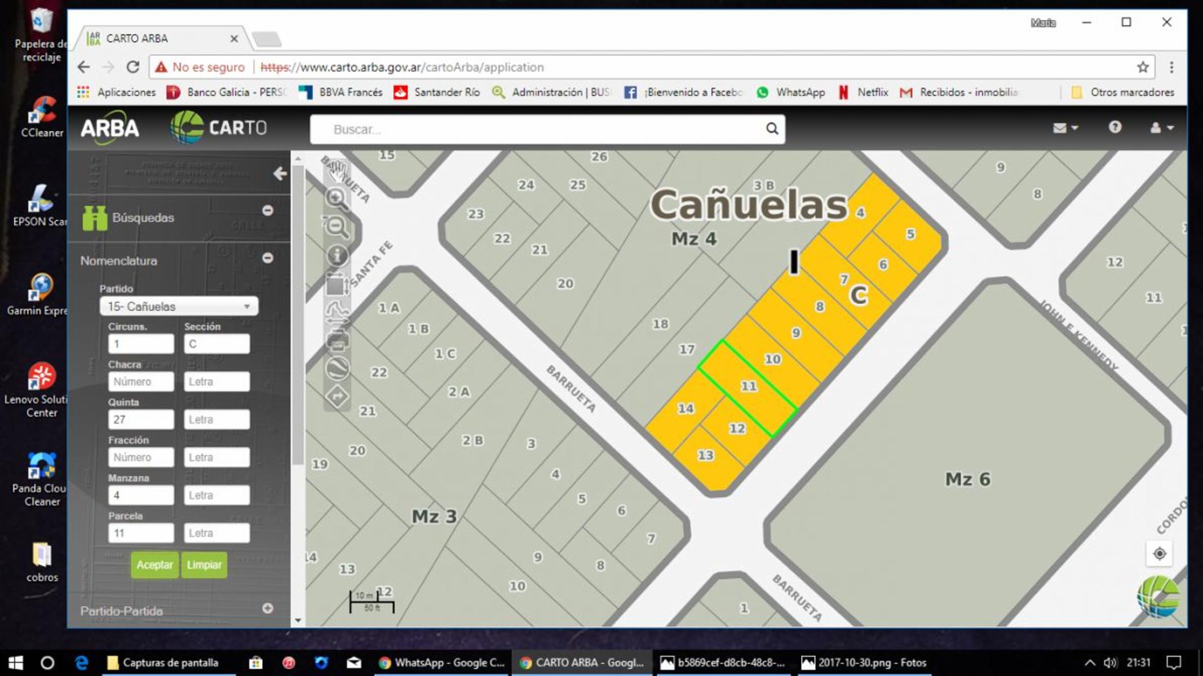This screenshot has height=676, width=1203.
Task: Open the envelope messages dropdown
Action: pos(1065,128)
